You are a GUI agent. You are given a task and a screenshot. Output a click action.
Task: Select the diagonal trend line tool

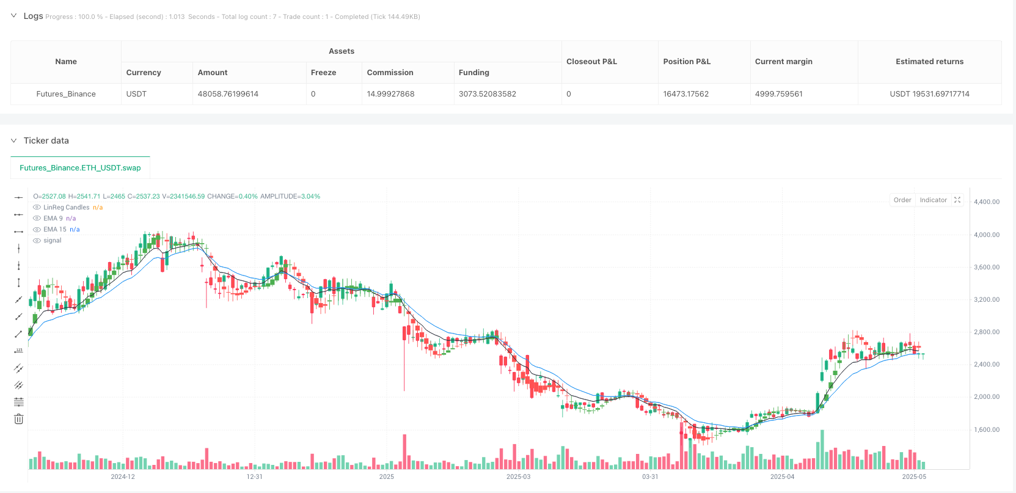[19, 299]
